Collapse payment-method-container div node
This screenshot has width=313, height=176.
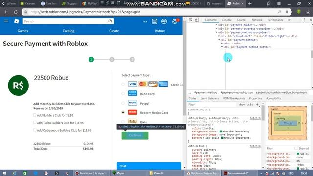point(216,32)
